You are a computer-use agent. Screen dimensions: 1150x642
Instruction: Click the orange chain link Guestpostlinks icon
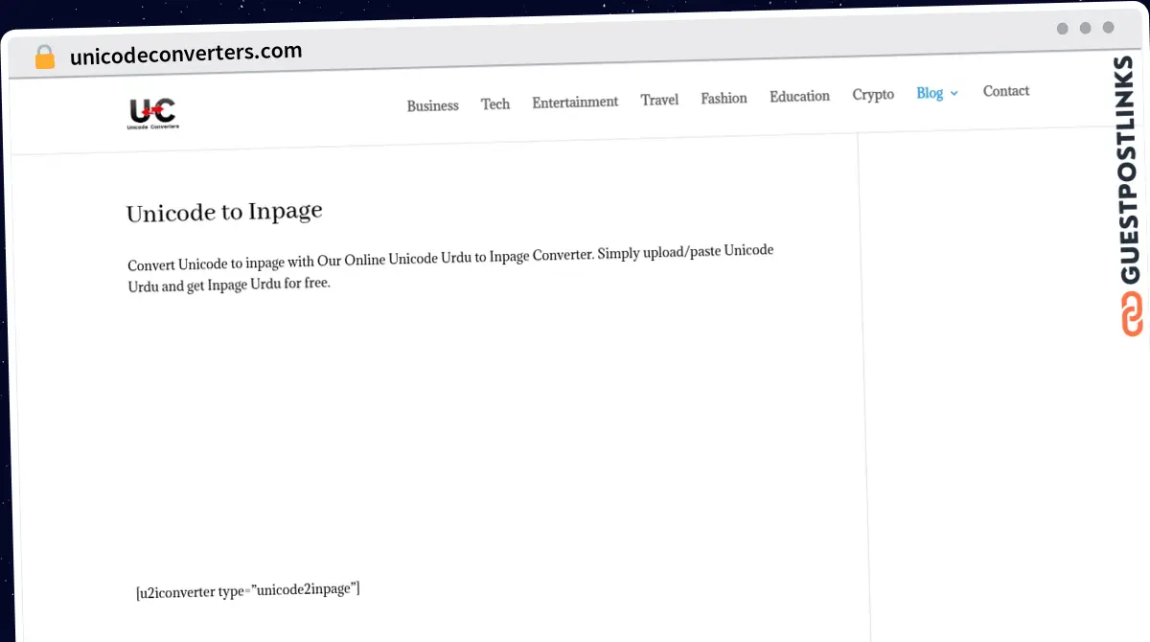point(1132,314)
